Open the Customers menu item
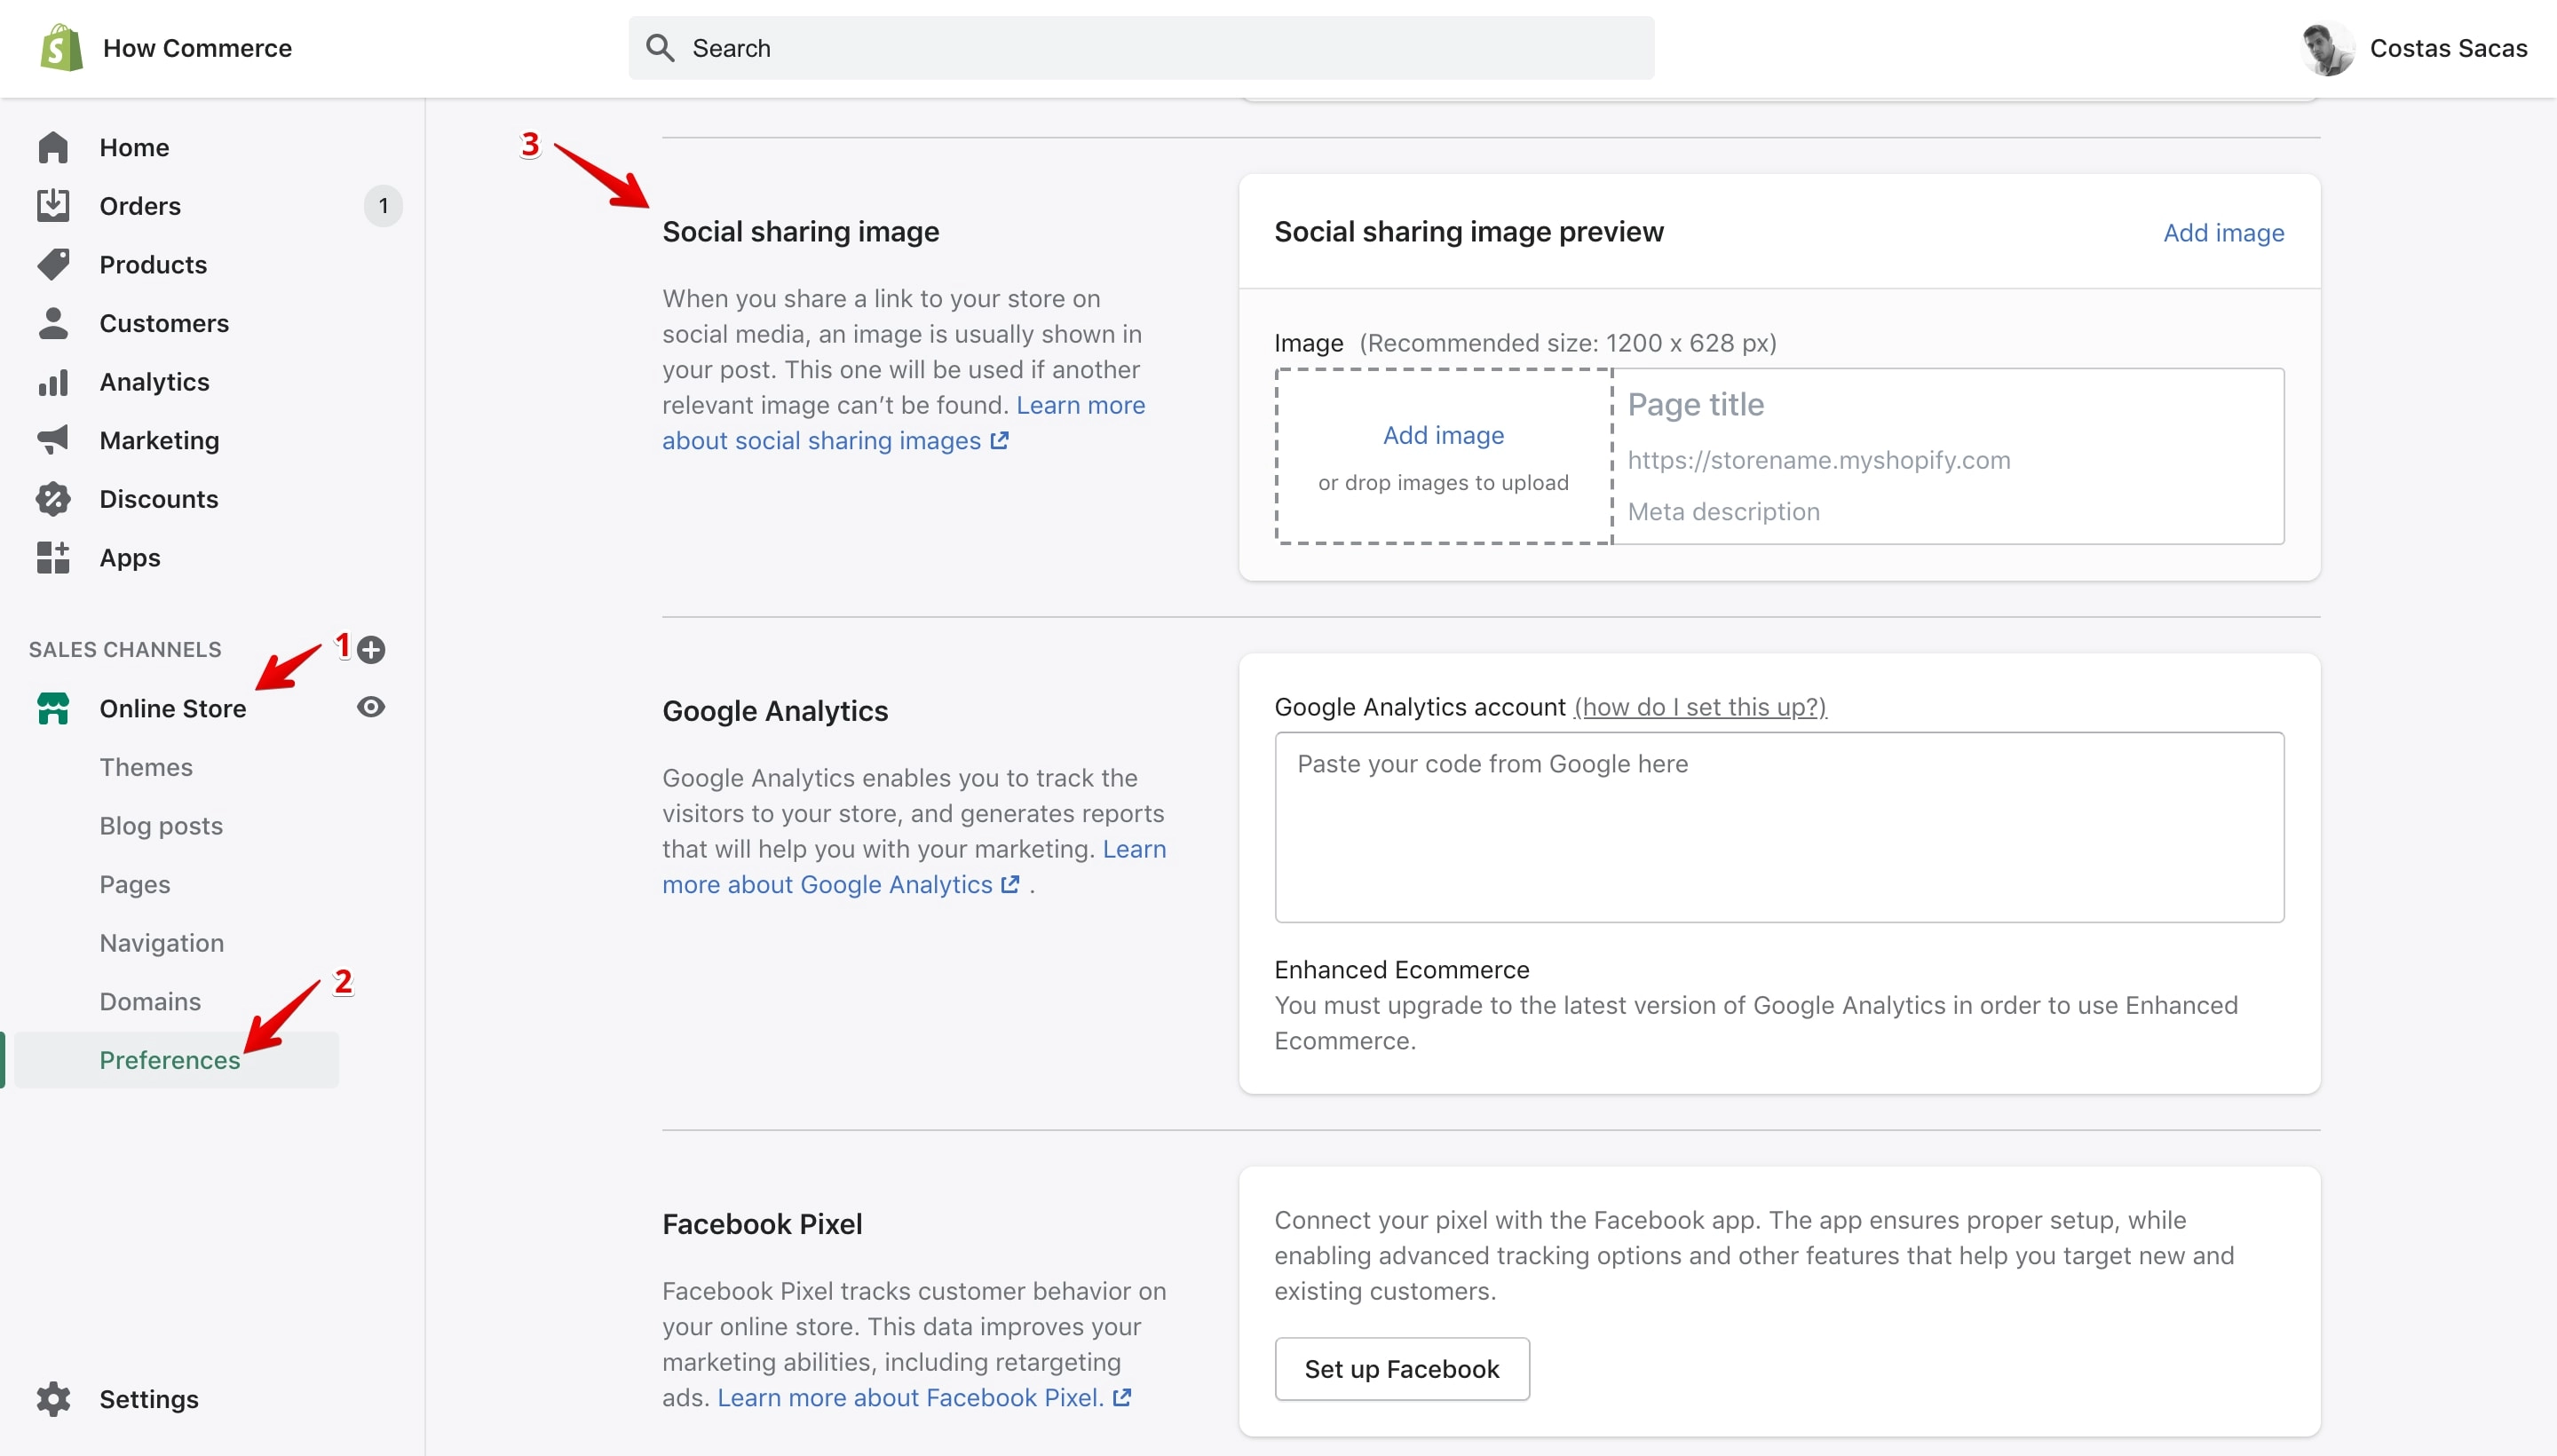Screen dimensions: 2557x1456 [x=164, y=323]
